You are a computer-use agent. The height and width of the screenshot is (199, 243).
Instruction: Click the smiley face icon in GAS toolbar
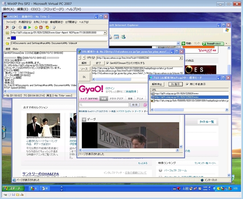[47, 27]
